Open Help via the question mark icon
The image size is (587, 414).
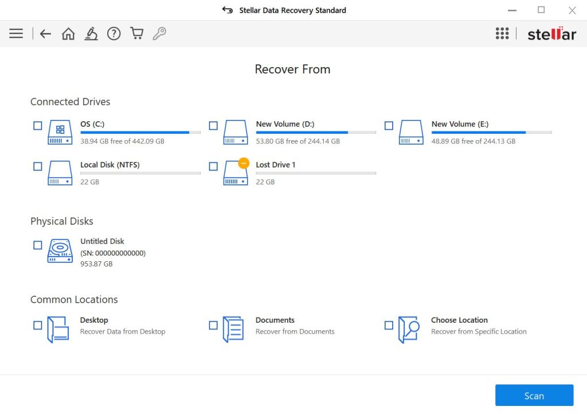coord(114,33)
